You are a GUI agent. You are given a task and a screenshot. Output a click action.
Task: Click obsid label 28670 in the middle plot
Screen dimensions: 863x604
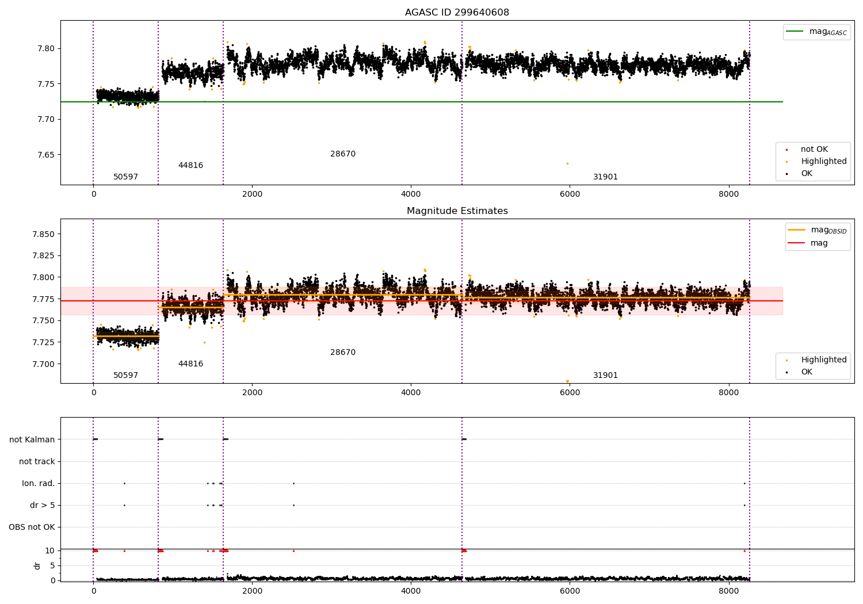coord(343,352)
